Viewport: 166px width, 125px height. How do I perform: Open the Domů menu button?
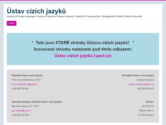coord(12,23)
